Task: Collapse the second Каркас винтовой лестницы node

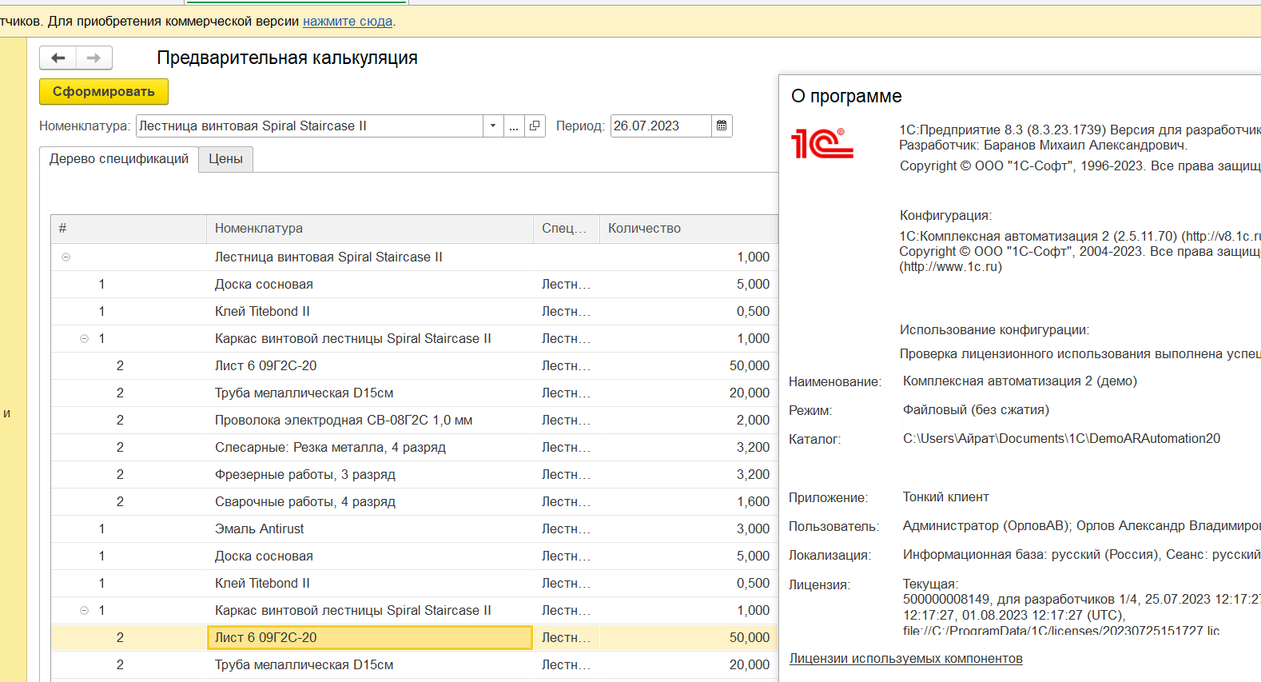Action: click(x=84, y=610)
